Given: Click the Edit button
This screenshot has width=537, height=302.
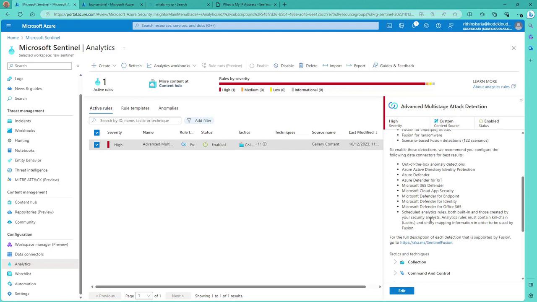Looking at the screenshot, I should [x=401, y=291].
